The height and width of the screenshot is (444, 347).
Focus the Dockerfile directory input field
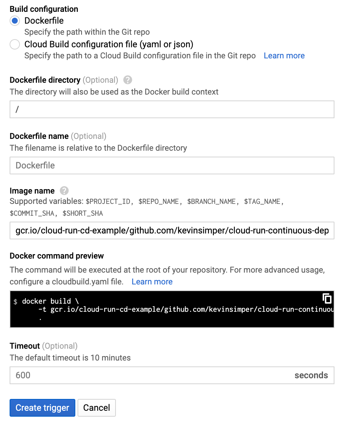[172, 110]
